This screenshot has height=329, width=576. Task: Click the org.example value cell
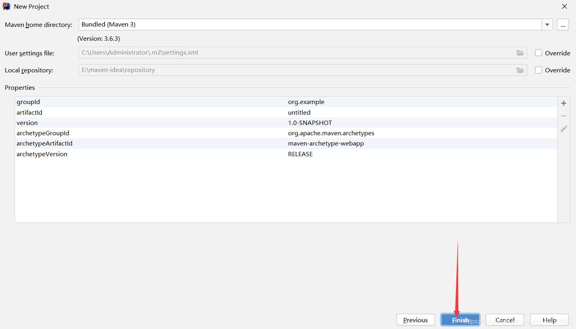(306, 102)
